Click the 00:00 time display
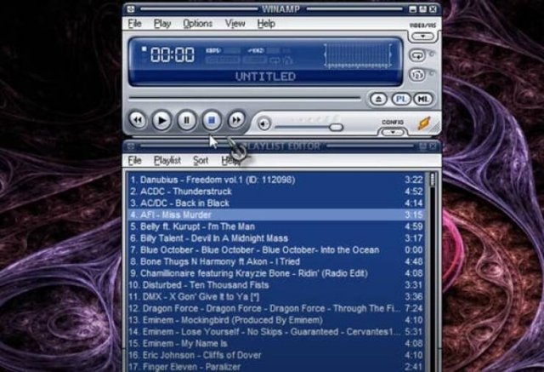The height and width of the screenshot is (372, 544). pos(173,54)
